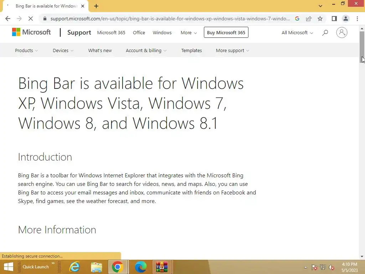Click the Microsoft logo
This screenshot has height=274, width=365.
(31, 32)
